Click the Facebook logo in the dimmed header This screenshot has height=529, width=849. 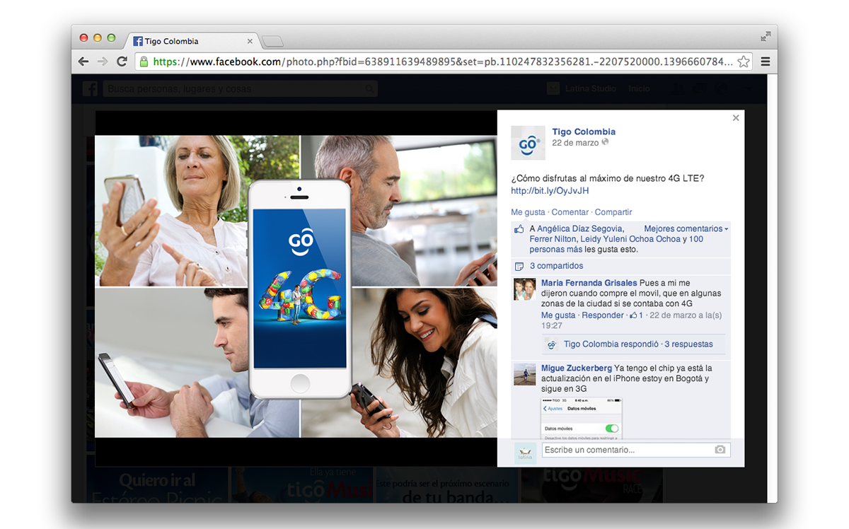[x=90, y=88]
